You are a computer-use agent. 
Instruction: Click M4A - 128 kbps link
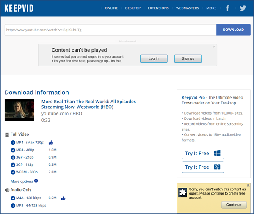point(28,198)
